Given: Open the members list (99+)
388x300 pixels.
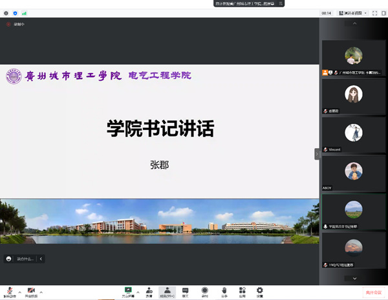Looking at the screenshot, I should (x=167, y=292).
